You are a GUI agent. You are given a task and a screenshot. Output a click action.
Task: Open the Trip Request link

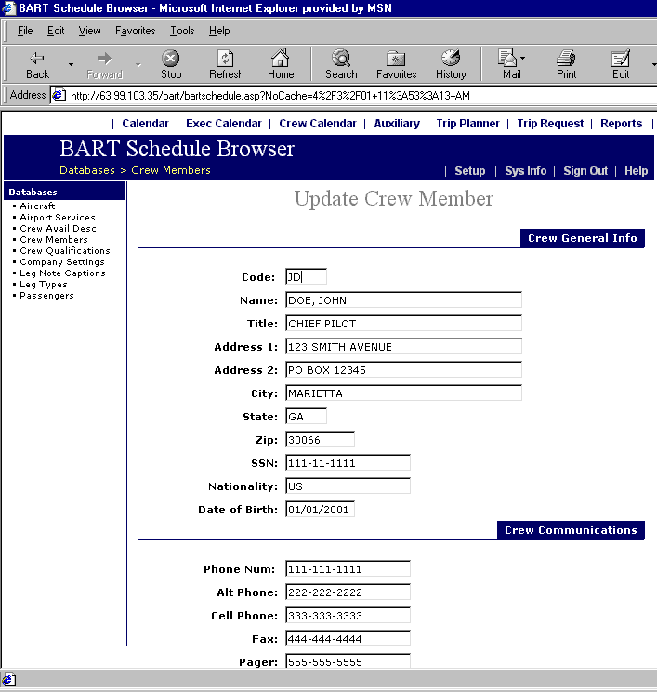point(550,124)
